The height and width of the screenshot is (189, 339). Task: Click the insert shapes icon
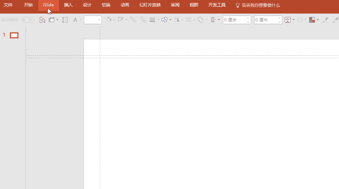pyautogui.click(x=165, y=20)
